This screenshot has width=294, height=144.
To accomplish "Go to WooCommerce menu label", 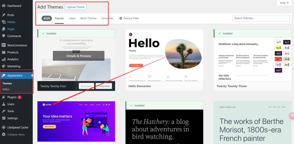I will [17, 45].
